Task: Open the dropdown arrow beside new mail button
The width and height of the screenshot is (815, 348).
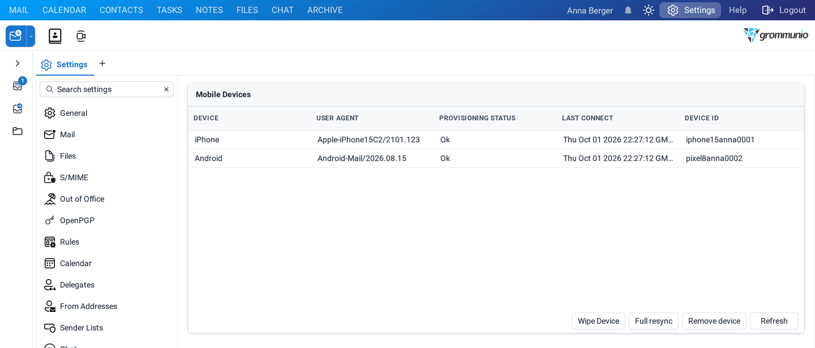Action: click(31, 36)
